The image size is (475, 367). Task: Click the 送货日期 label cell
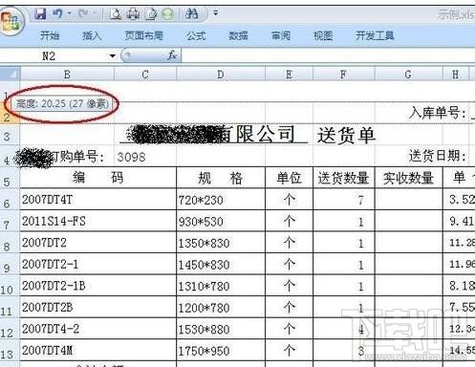tap(438, 156)
